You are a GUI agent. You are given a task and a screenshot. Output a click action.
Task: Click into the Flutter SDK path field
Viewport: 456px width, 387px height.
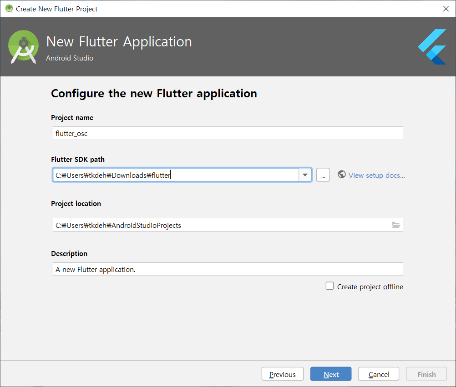(176, 175)
